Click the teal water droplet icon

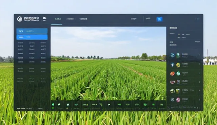tap(178, 73)
